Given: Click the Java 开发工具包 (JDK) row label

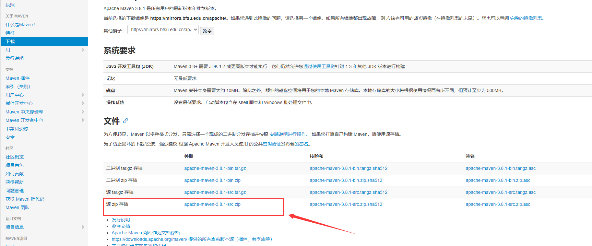Looking at the screenshot, I should tap(130, 66).
